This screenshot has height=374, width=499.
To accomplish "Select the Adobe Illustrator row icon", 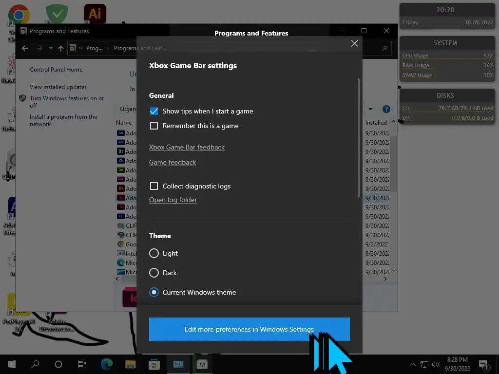I will click(121, 188).
